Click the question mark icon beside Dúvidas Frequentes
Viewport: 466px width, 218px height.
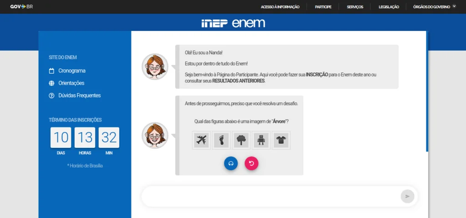click(x=51, y=96)
